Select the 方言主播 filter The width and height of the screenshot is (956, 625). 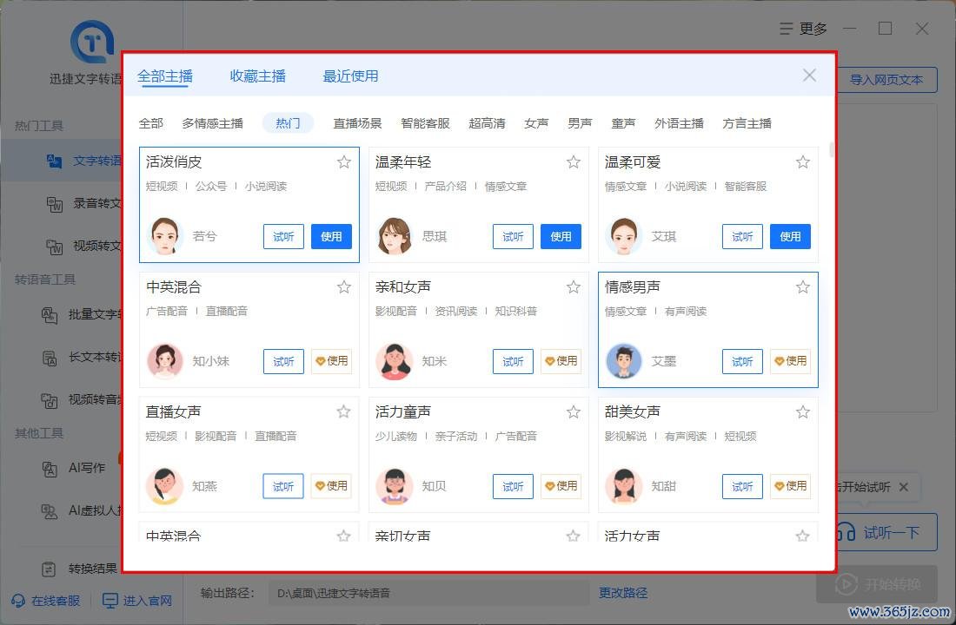(x=747, y=123)
